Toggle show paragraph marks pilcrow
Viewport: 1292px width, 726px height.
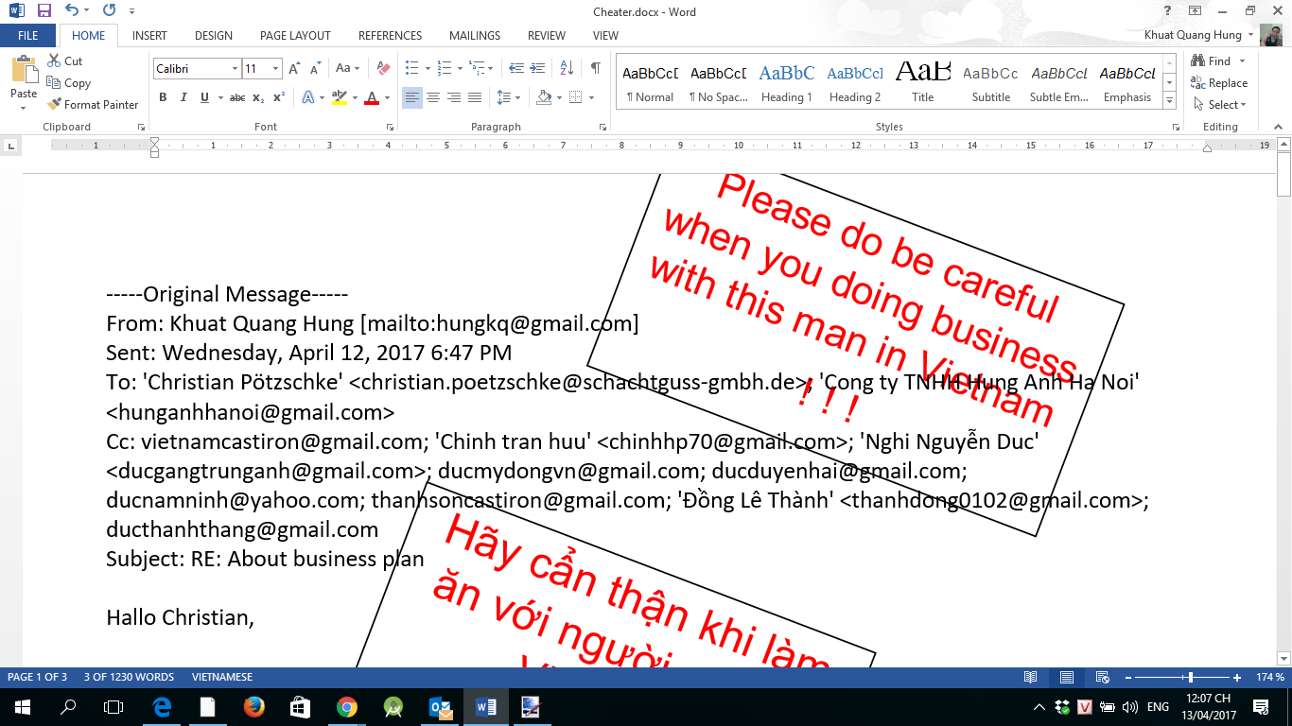coord(595,68)
